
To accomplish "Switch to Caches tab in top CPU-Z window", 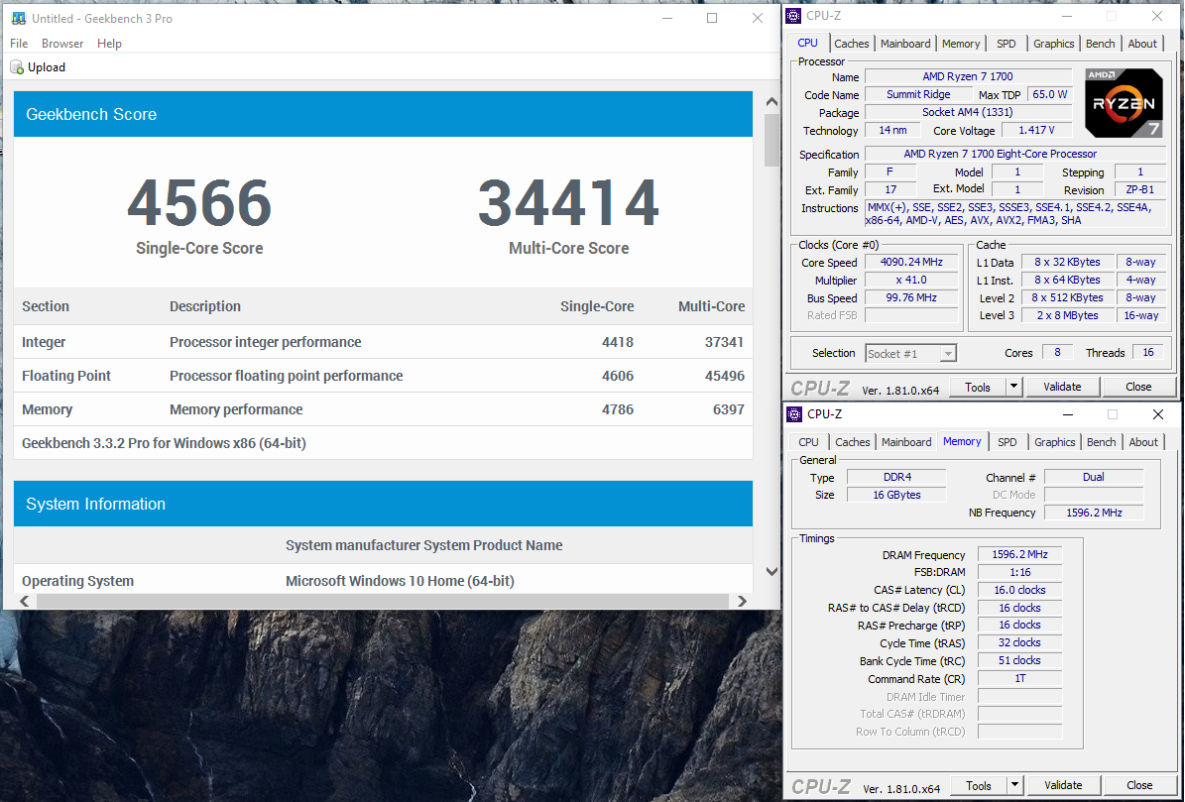I will (851, 44).
